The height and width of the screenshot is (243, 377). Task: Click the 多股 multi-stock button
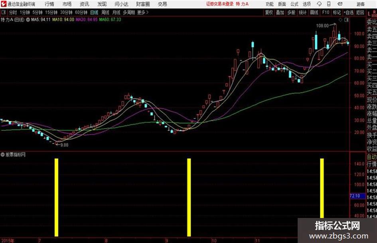click(x=291, y=12)
